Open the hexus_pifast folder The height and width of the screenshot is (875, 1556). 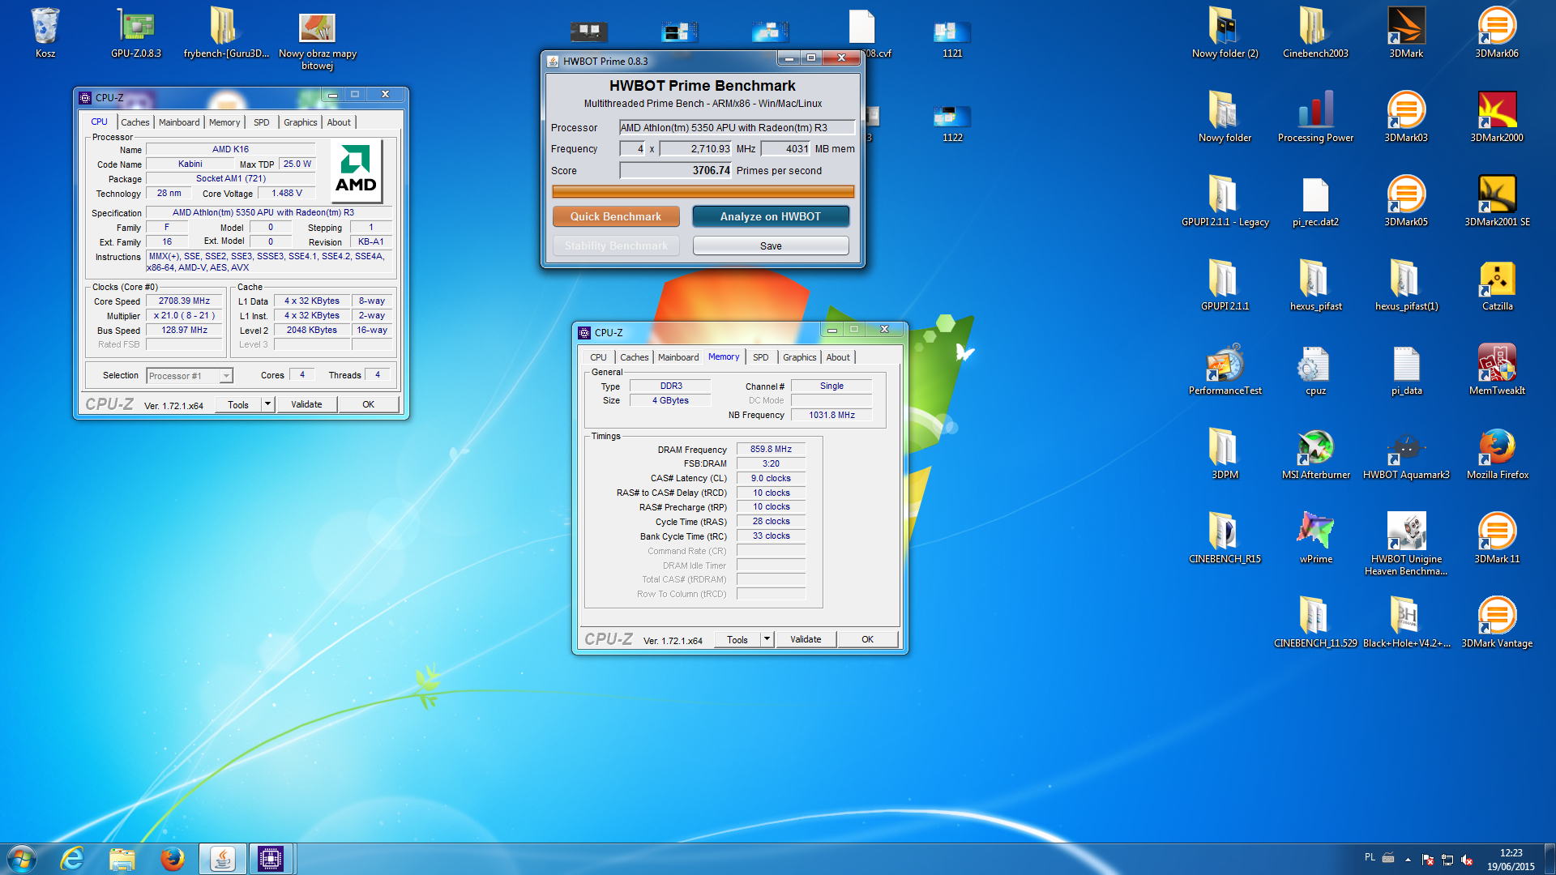[x=1315, y=286]
